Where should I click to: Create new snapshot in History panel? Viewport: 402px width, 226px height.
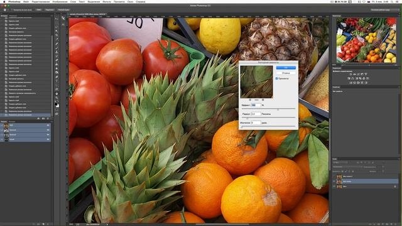(x=43, y=119)
